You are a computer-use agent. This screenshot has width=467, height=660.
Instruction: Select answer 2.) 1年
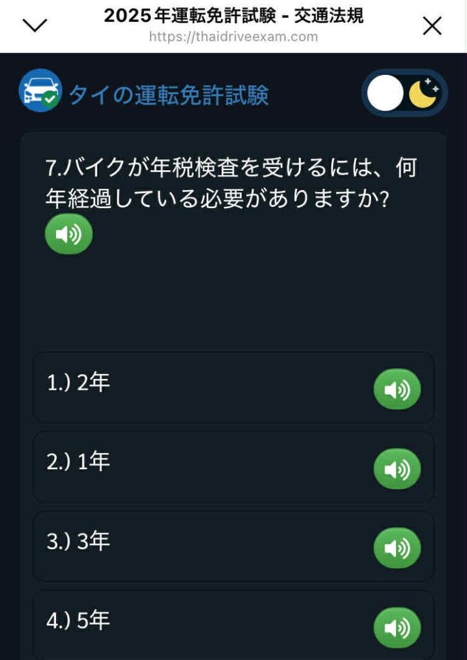[x=233, y=467]
